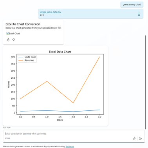
Task: Give thumbs down to the chart response
Action: pos(14,40)
